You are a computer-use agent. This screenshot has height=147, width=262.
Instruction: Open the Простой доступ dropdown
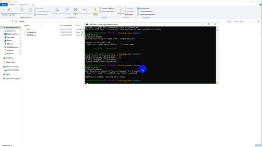(106, 11)
